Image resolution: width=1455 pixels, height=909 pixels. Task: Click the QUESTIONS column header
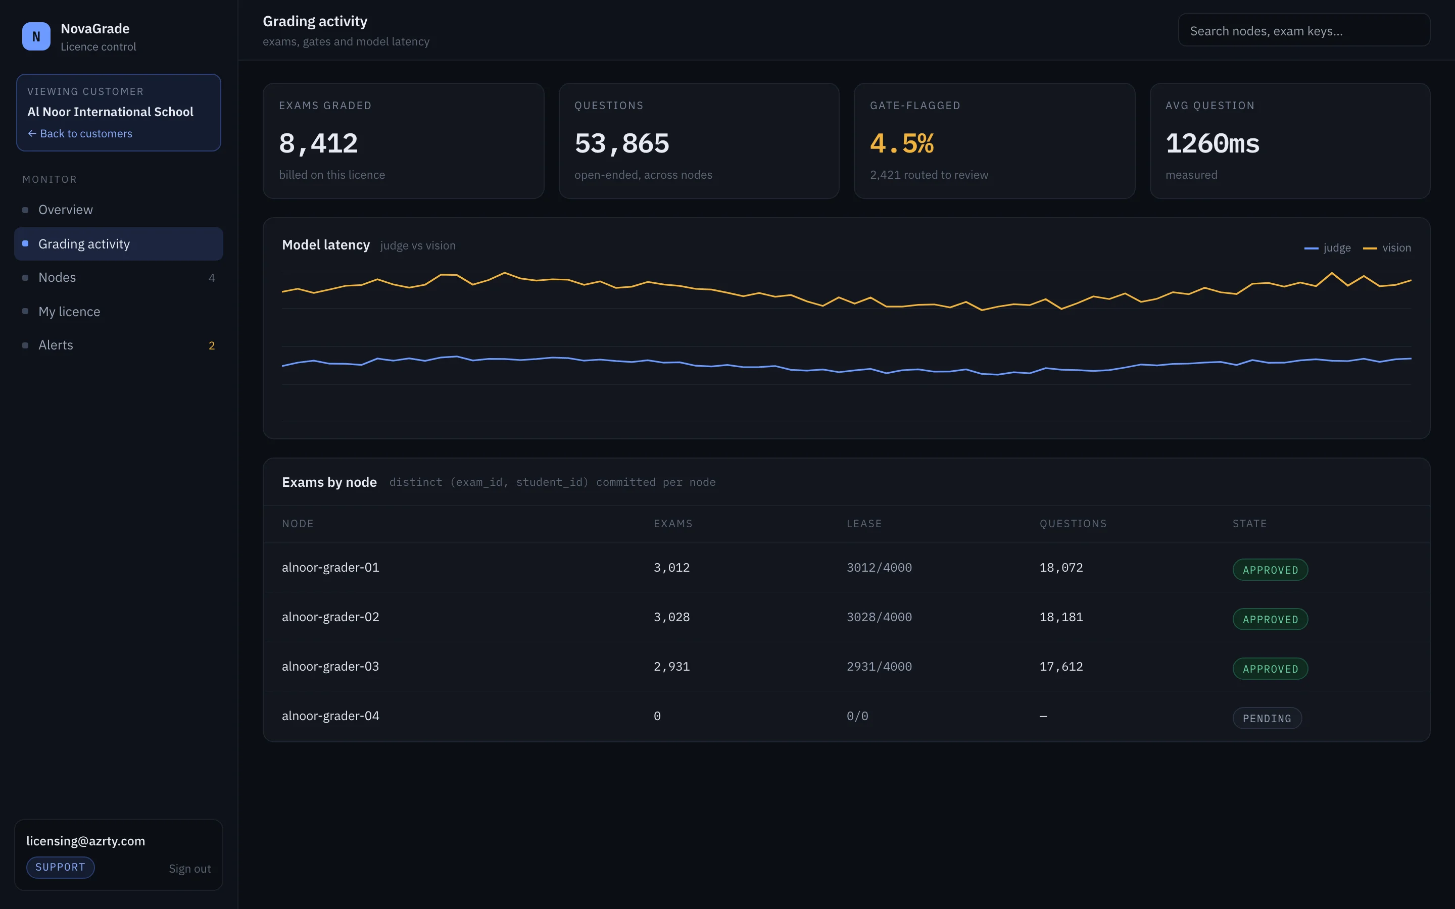coord(1073,524)
